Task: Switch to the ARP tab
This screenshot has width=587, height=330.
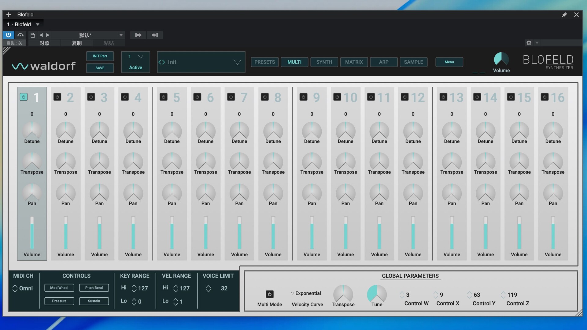Action: 384,62
